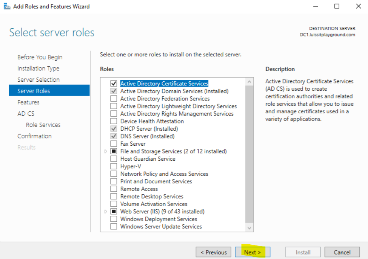Select the DNS Server (Installed) row
This screenshot has width=368, height=259.
point(147,136)
